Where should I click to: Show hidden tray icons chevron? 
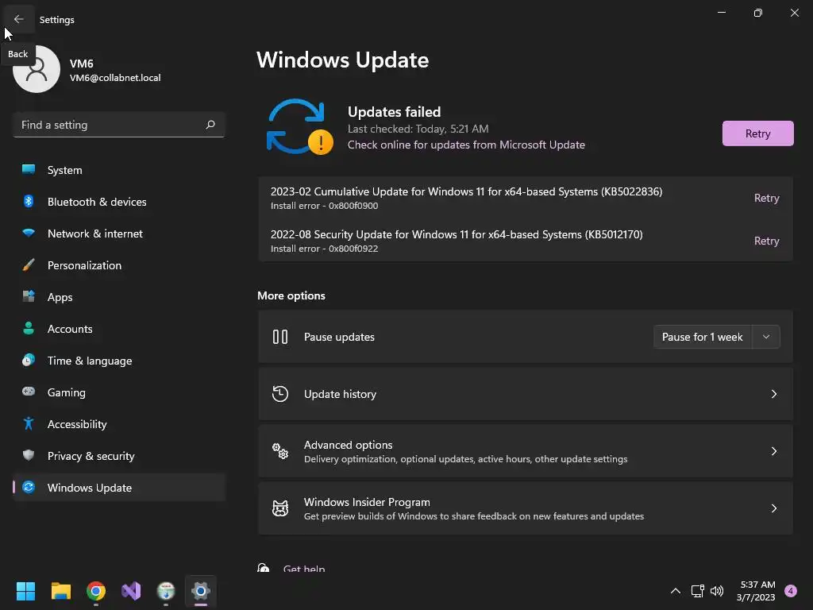point(675,591)
